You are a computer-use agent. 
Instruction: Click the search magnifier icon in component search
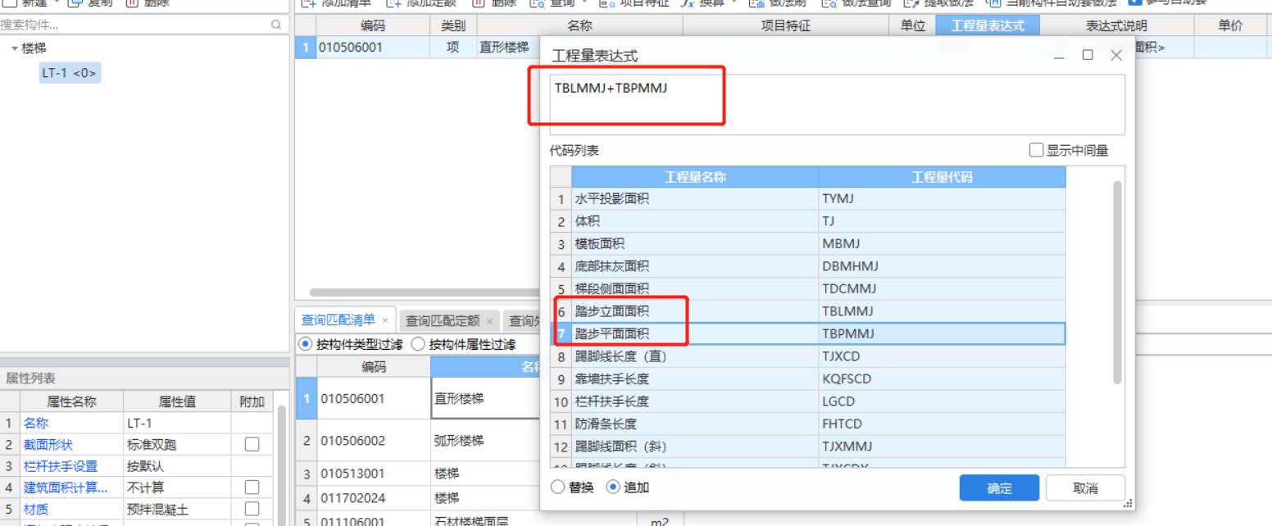click(276, 25)
